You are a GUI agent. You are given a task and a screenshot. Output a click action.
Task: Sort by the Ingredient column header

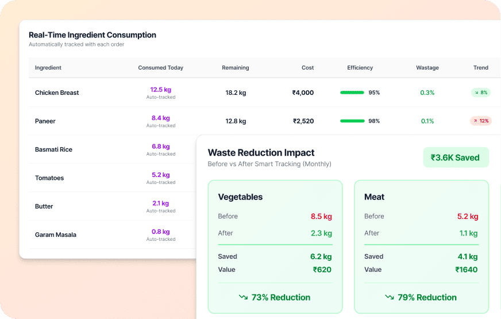point(48,67)
